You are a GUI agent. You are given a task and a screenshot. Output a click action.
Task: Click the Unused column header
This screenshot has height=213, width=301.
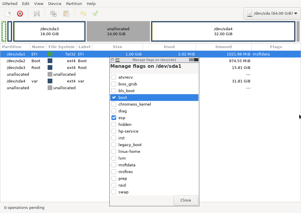pyautogui.click(x=224, y=47)
